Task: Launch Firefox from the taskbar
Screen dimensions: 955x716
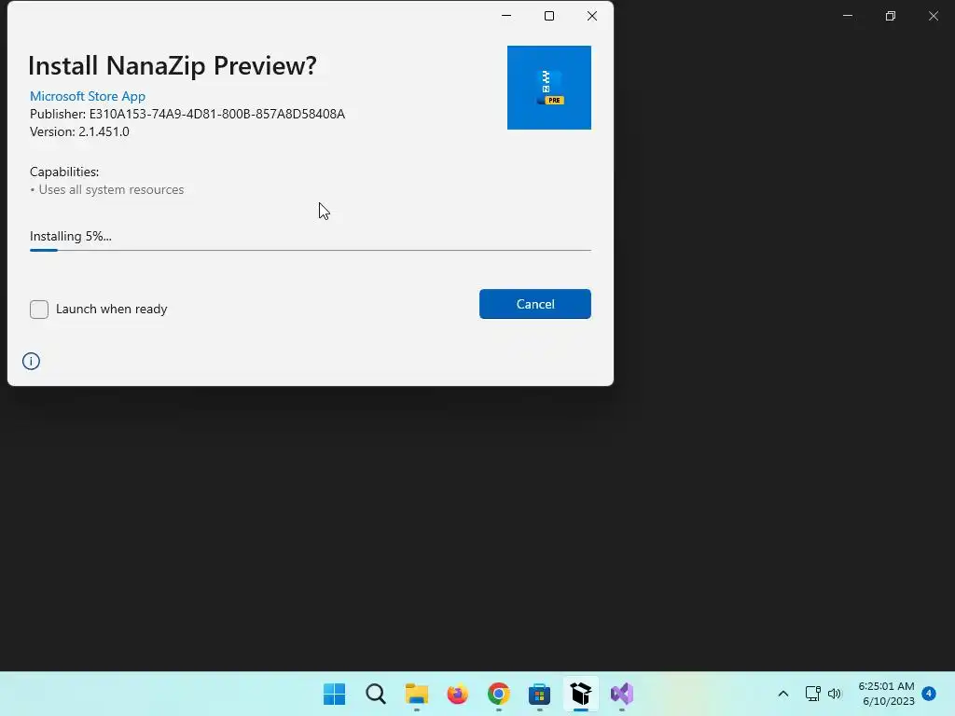Action: tap(457, 694)
